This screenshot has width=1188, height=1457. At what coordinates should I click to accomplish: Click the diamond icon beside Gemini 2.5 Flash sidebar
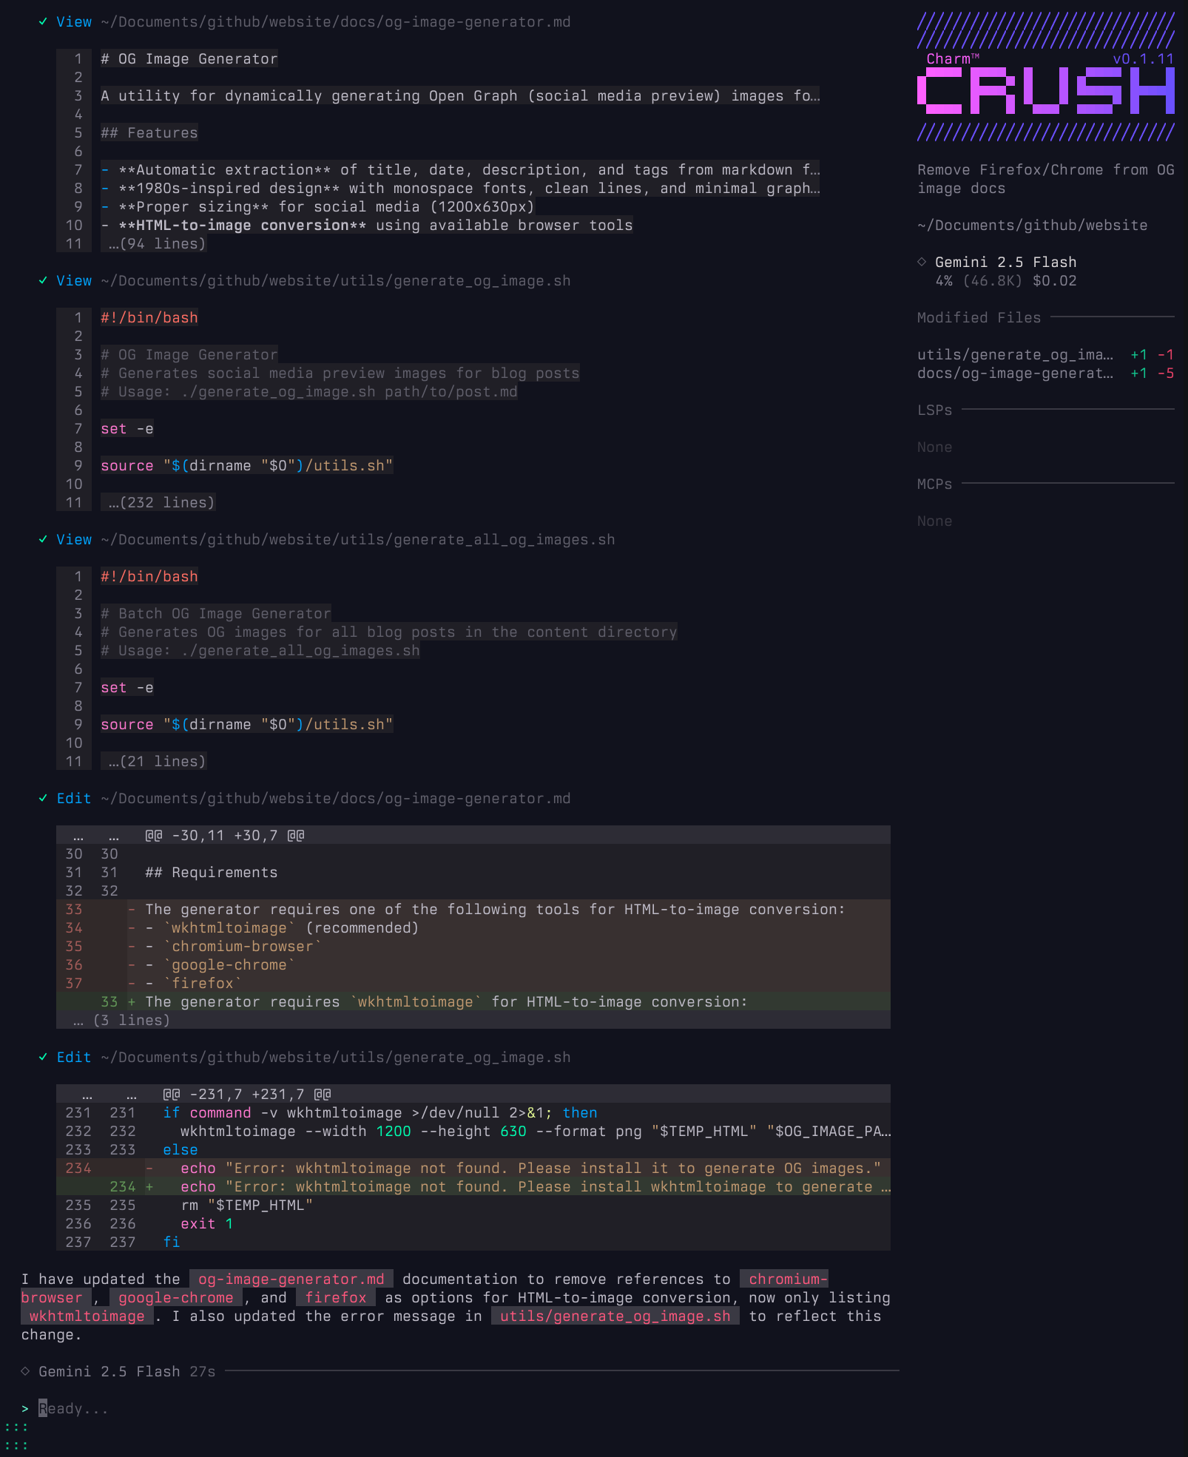tap(922, 262)
